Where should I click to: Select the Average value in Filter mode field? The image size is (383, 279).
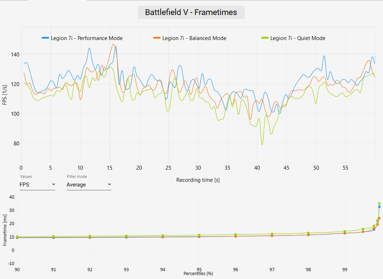[x=76, y=185]
